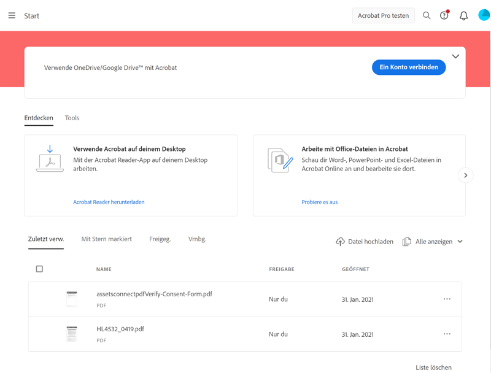491x373 pixels.
Task: Click the Liste löschen link
Action: click(x=433, y=367)
